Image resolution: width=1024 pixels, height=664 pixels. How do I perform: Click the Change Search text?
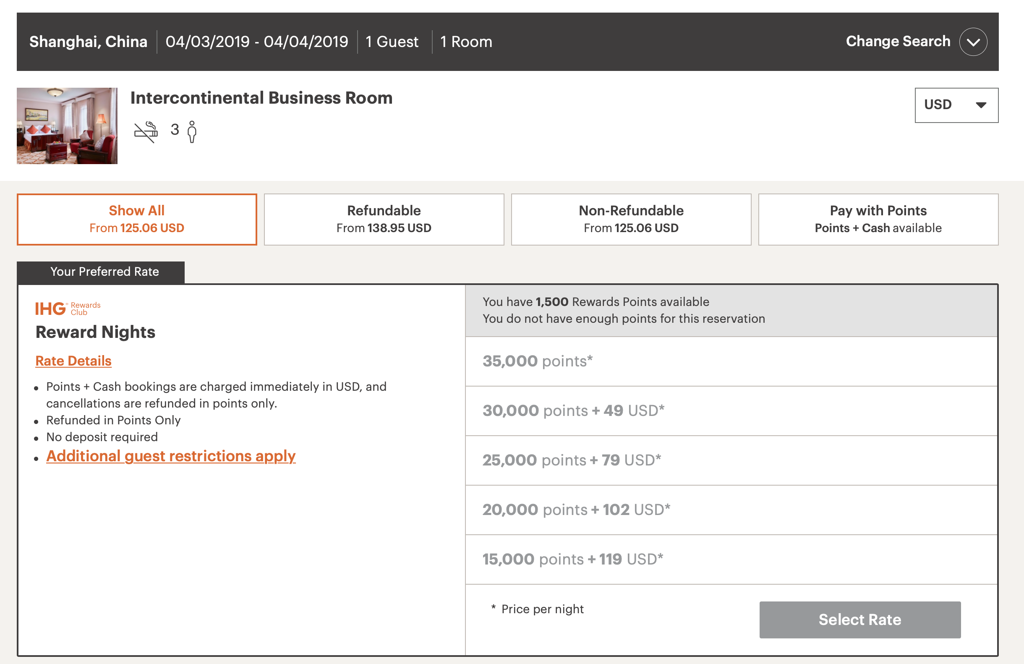coord(898,41)
